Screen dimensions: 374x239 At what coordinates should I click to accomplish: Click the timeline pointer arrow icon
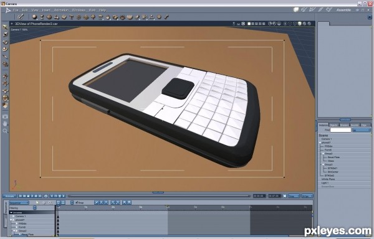coord(37,203)
